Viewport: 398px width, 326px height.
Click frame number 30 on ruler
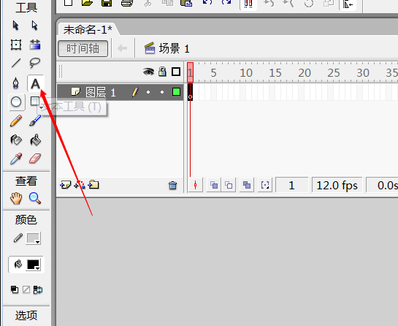(x=363, y=73)
